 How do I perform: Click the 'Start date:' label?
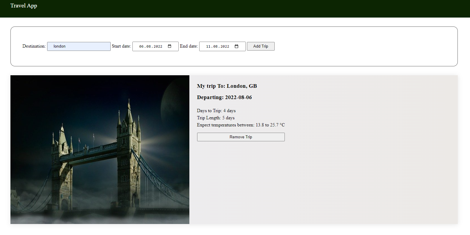click(x=121, y=46)
